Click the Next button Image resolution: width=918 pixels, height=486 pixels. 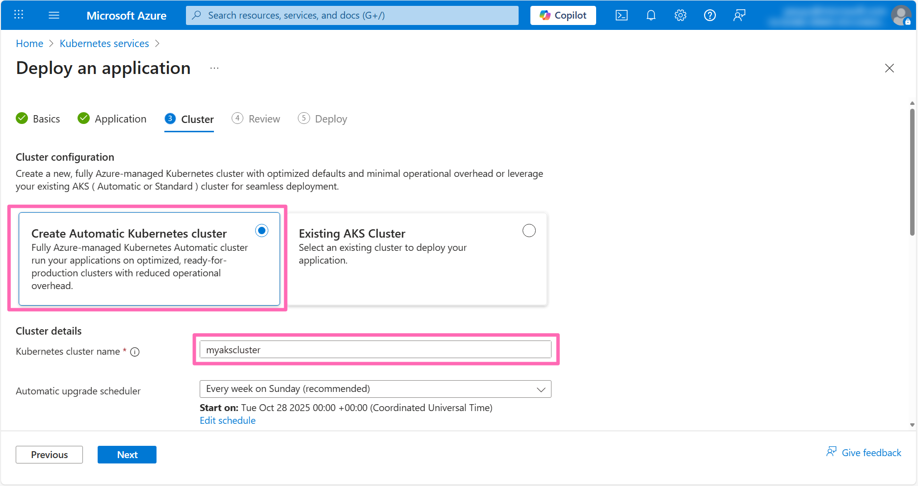click(127, 454)
